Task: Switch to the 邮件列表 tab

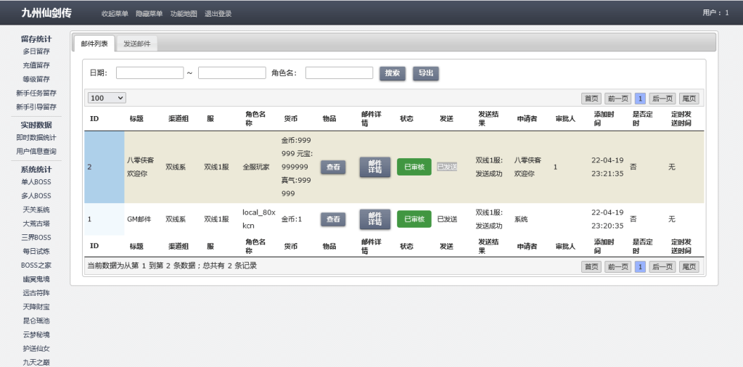Action: (x=94, y=44)
